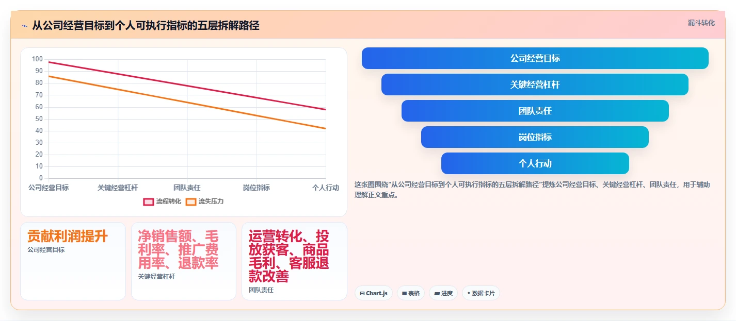The image size is (736, 321).
Task: Click the 50 value on the y-axis
Action: 39,119
